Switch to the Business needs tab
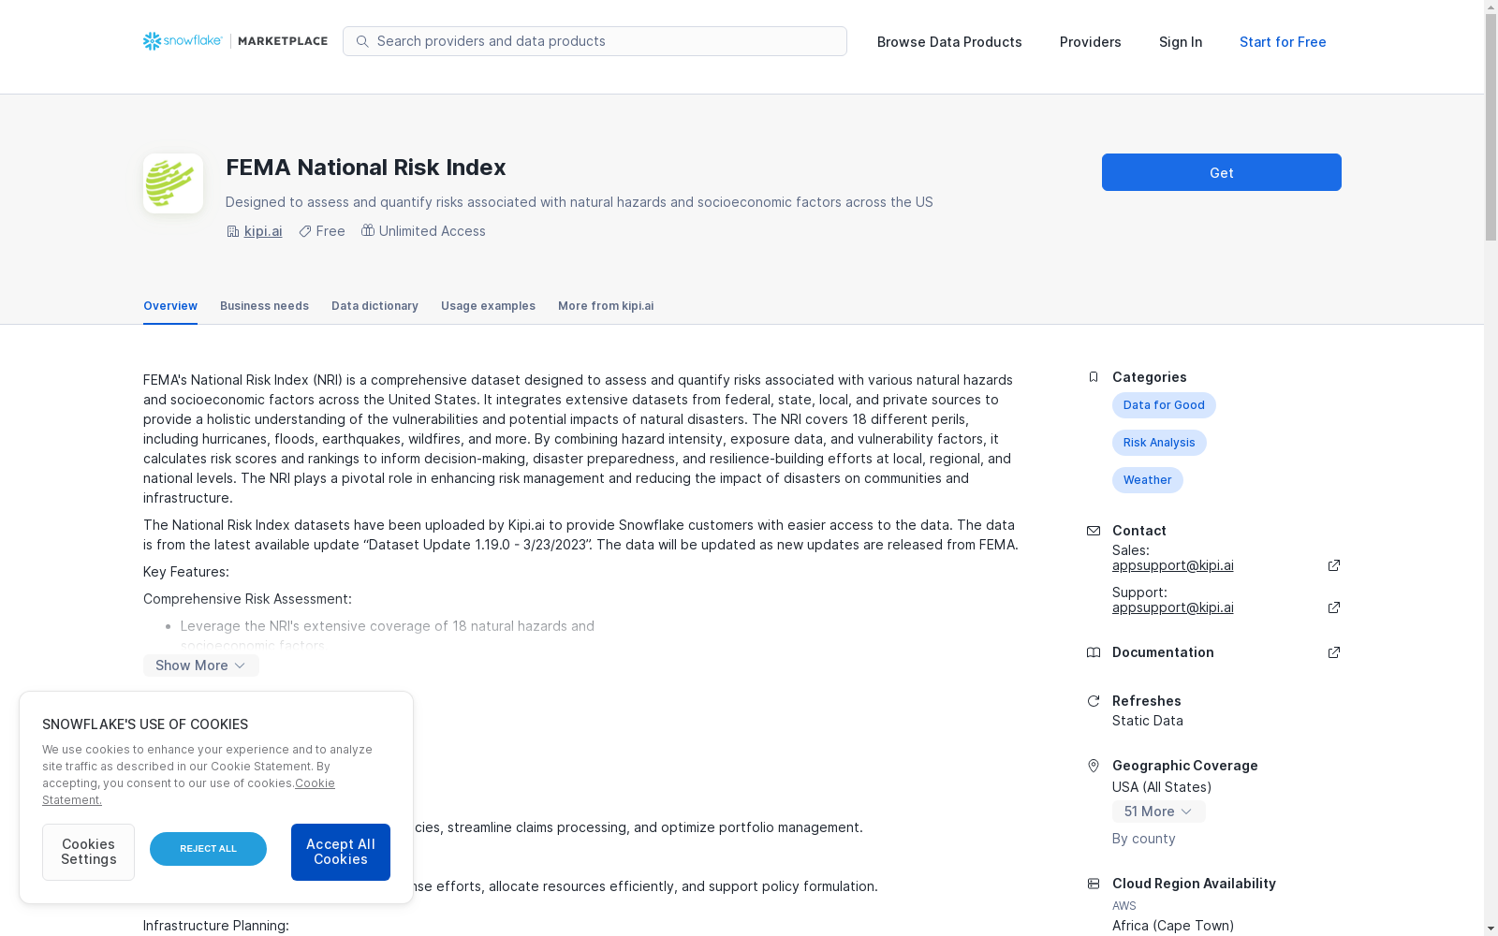This screenshot has height=936, width=1498. (264, 306)
